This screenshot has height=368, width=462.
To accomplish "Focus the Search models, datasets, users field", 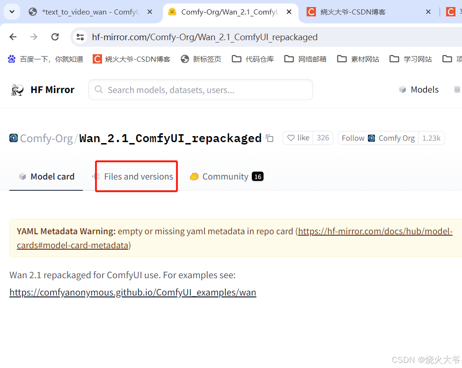I will 201,89.
